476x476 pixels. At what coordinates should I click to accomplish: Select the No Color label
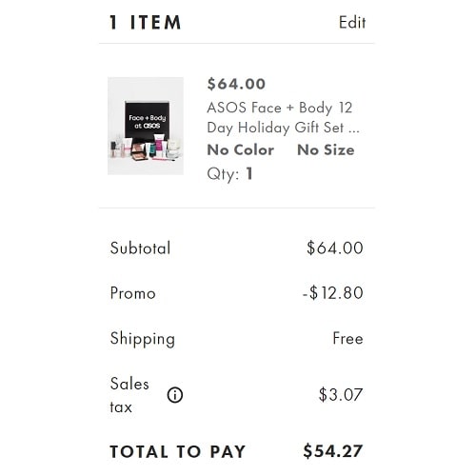coord(240,150)
